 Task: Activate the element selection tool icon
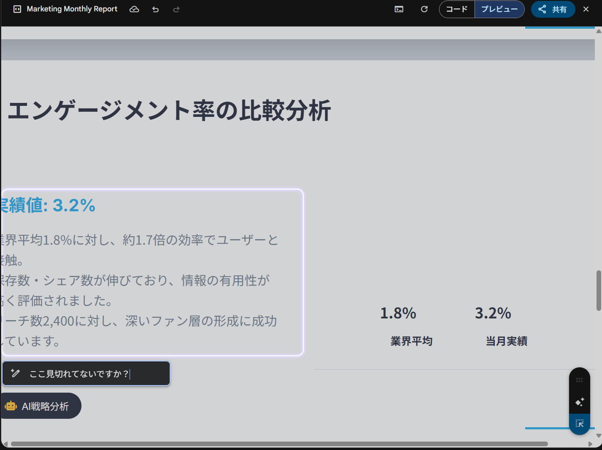580,423
